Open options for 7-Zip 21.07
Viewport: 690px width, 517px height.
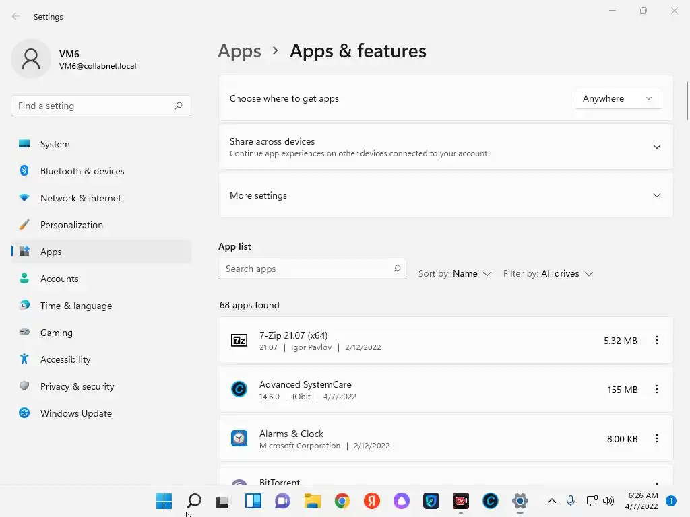(x=656, y=340)
